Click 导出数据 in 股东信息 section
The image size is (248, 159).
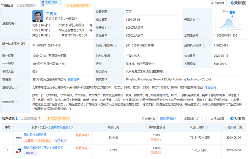tap(217, 118)
